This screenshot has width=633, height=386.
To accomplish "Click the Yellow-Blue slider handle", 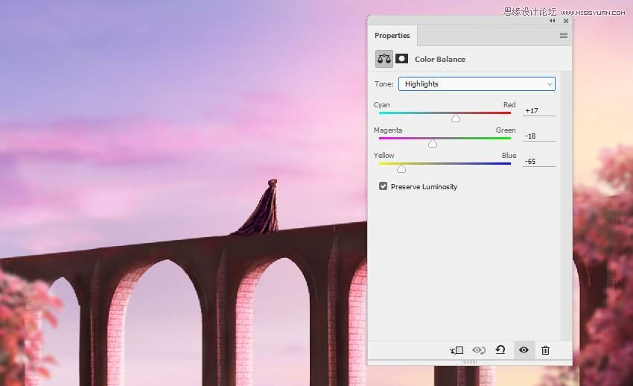I will pos(401,168).
